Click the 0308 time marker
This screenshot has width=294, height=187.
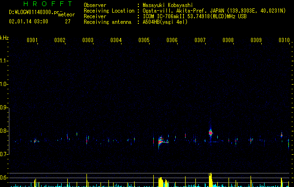point(228,40)
